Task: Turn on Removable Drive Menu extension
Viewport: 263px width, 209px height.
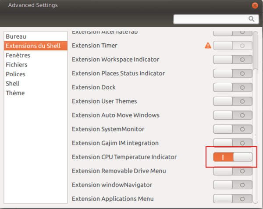Action: tap(233, 171)
